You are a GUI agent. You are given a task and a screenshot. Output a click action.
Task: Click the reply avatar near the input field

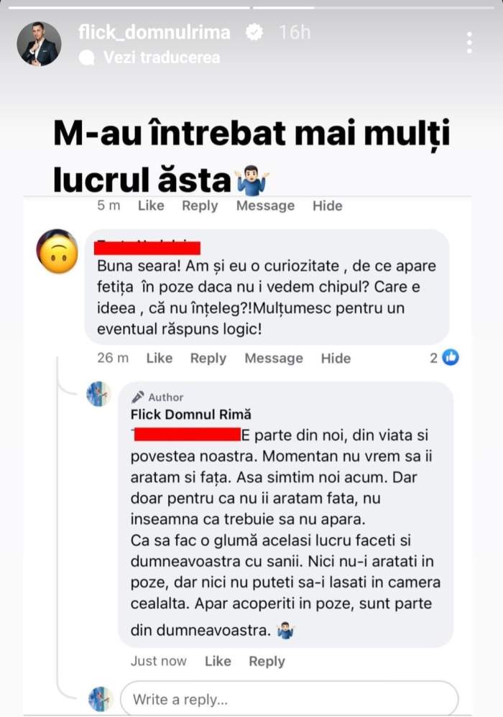click(98, 697)
